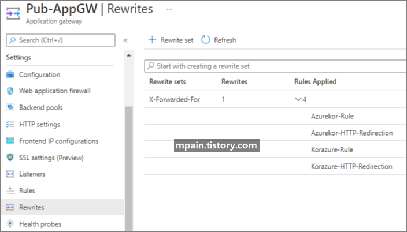407x232 pixels.
Task: Open HTTP settings page
Action: [39, 124]
